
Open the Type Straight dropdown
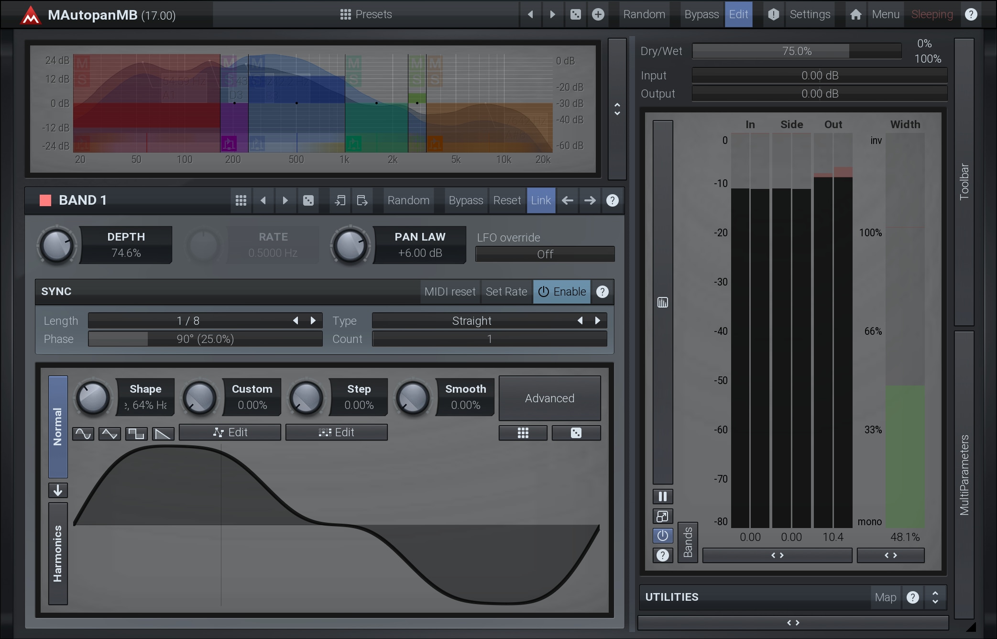click(x=471, y=320)
